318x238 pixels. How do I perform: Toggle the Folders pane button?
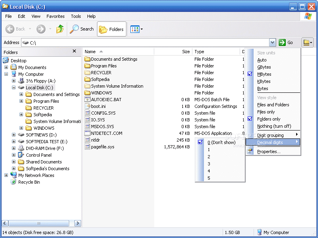tap(112, 29)
